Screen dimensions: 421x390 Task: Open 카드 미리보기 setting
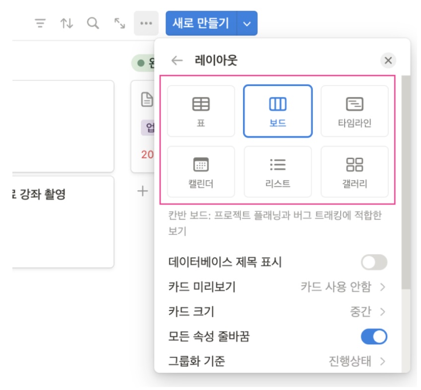278,287
